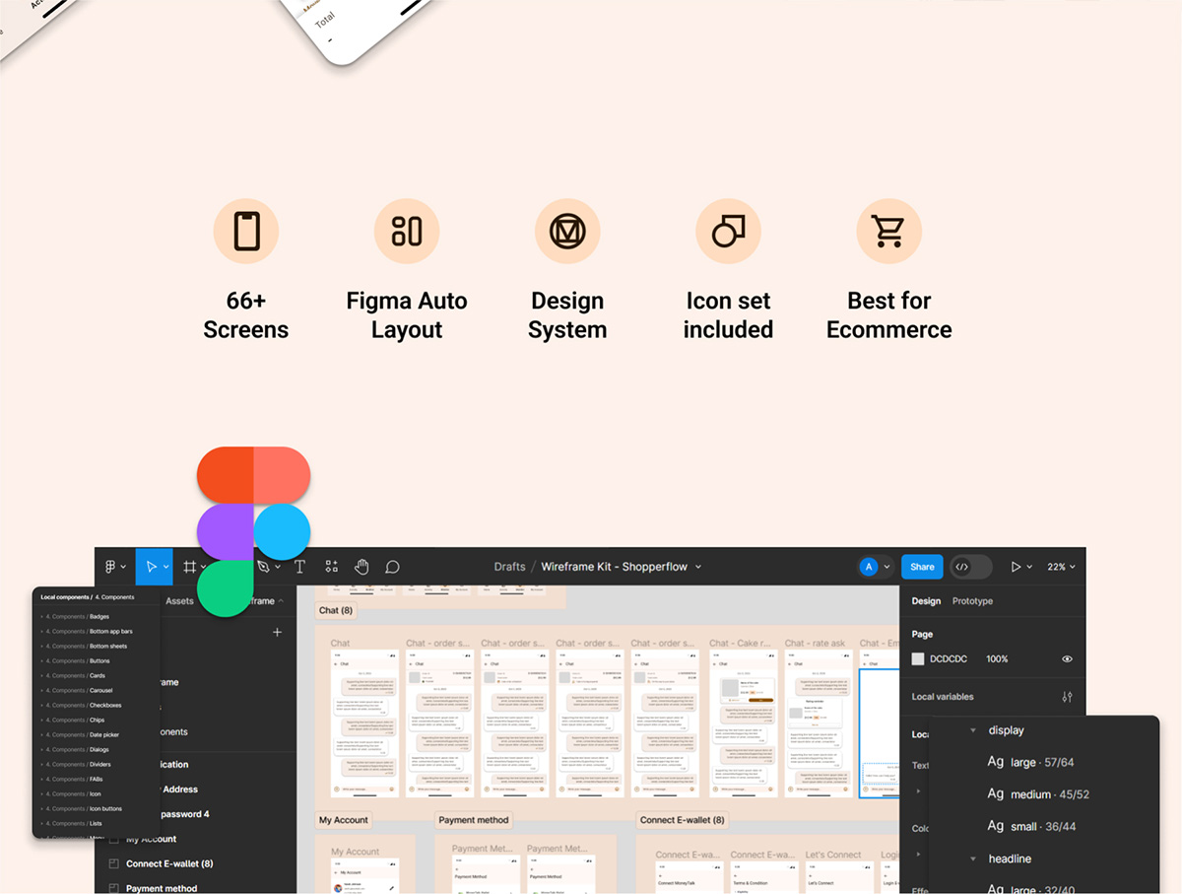Image resolution: width=1182 pixels, height=894 pixels.
Task: Select the Move tool arrow
Action: [x=151, y=567]
